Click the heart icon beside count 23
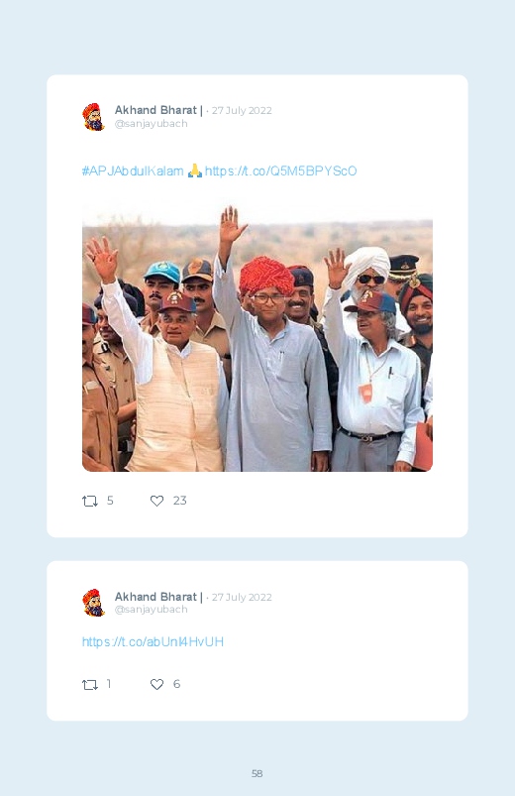 tap(156, 501)
